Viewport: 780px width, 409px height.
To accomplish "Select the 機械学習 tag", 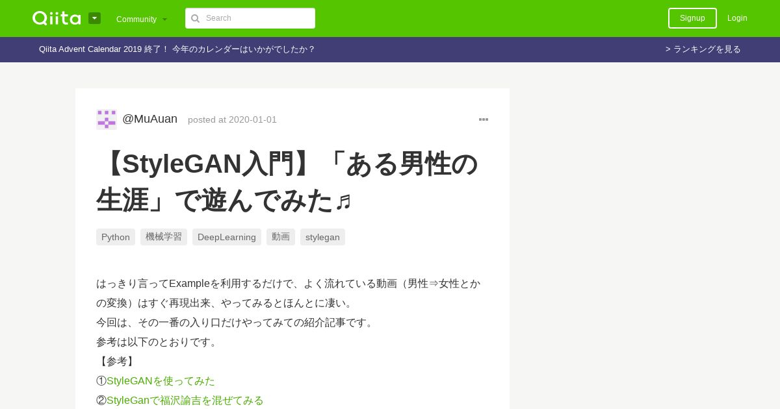I will (164, 237).
